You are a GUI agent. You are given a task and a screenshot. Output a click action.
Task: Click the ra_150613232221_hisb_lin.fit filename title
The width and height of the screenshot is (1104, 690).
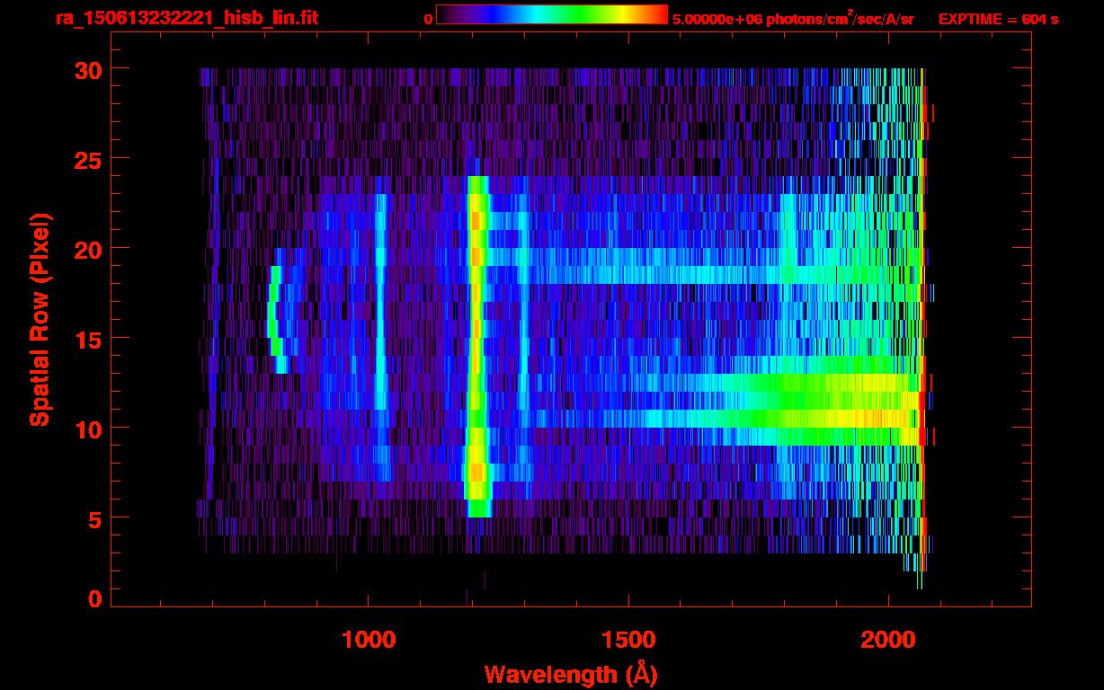click(186, 18)
